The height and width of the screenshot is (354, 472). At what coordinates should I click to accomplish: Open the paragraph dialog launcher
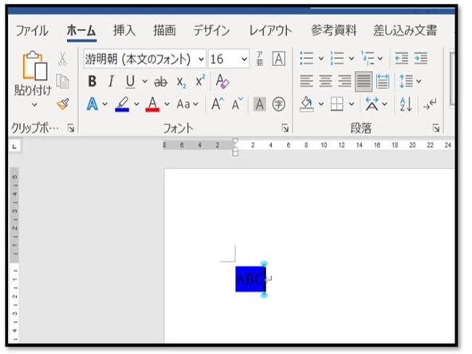(436, 128)
